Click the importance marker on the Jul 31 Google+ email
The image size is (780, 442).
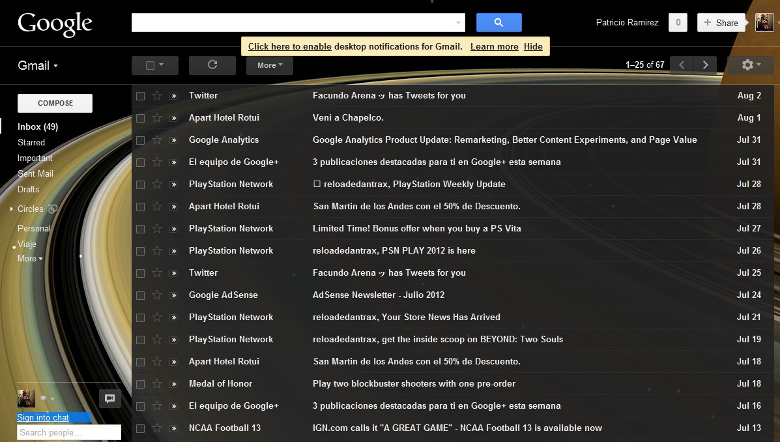(173, 162)
